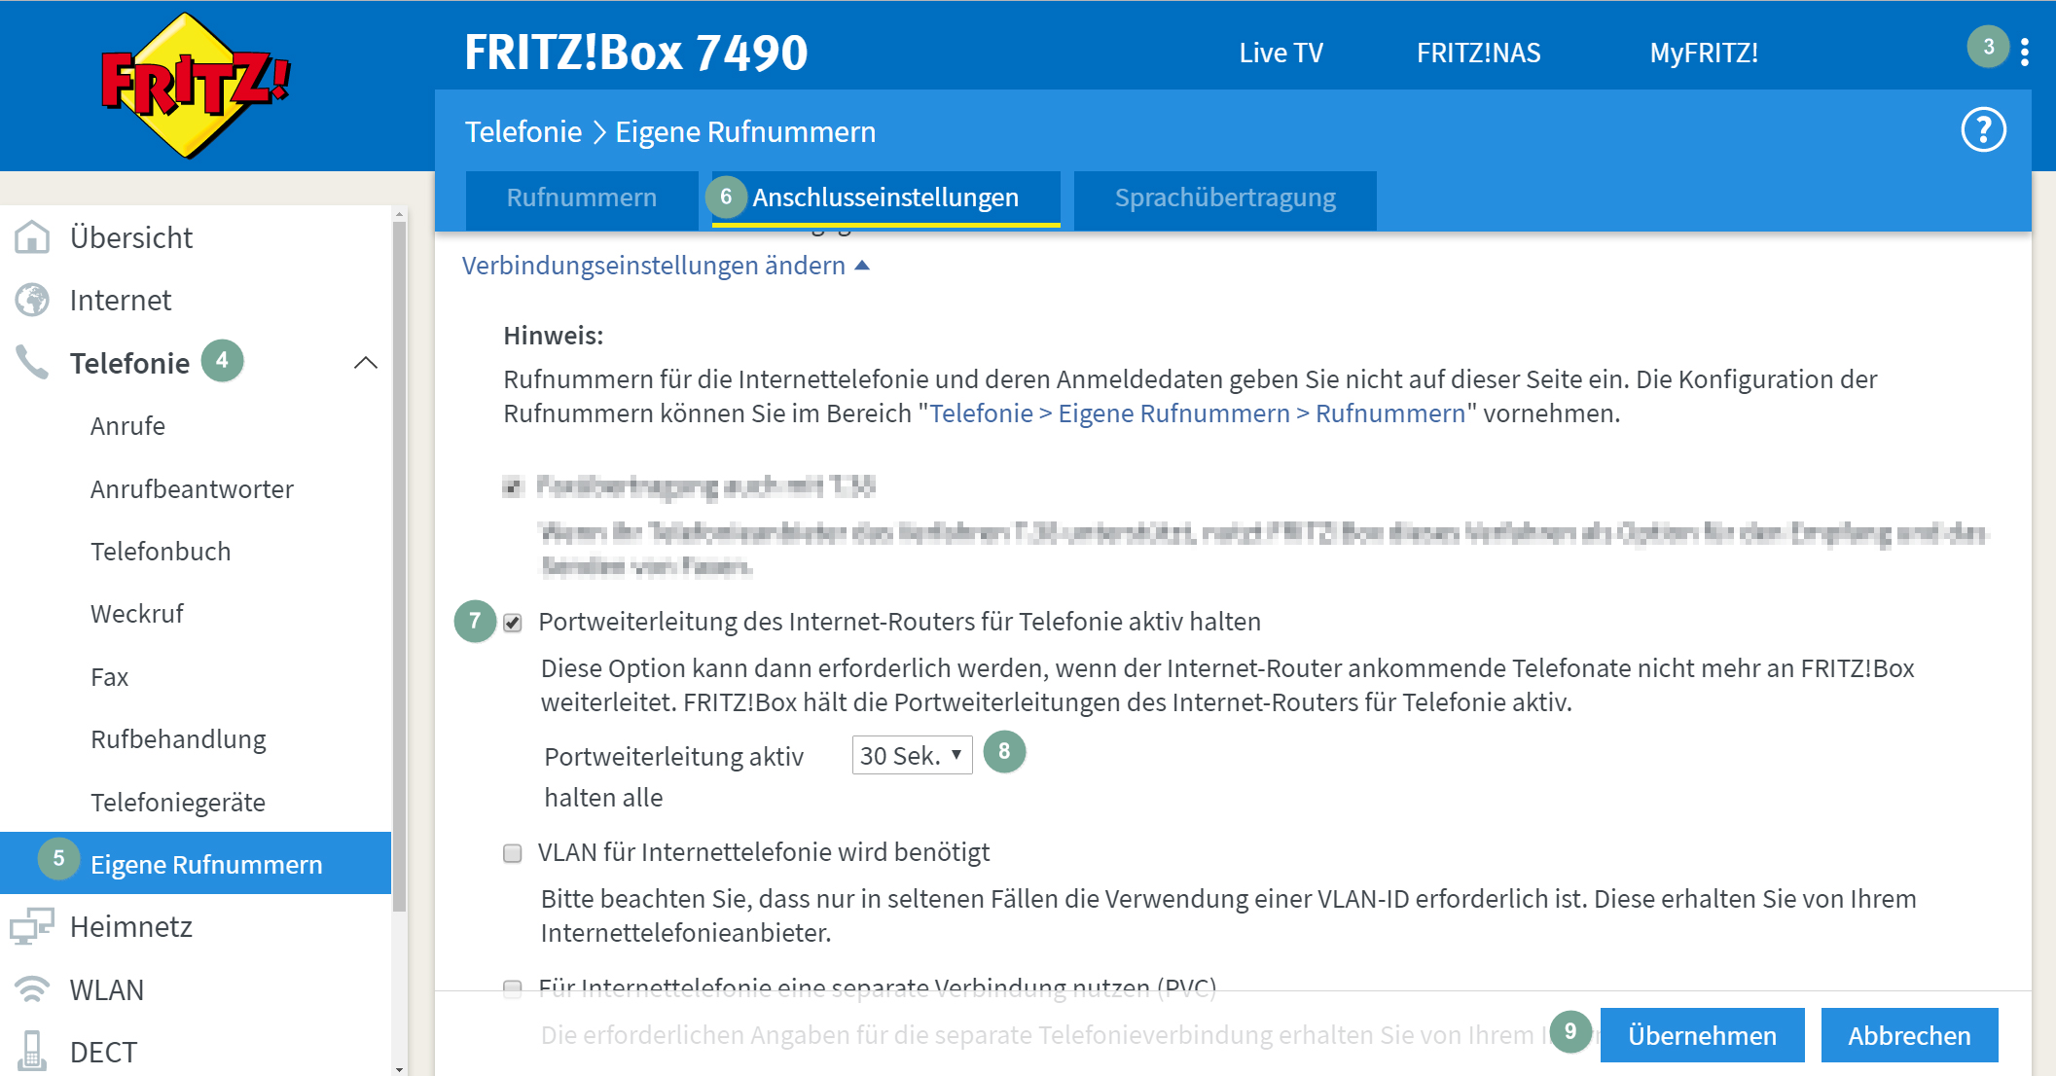Open Telefoniegeräte in the sidebar
The image size is (2056, 1076).
(178, 803)
